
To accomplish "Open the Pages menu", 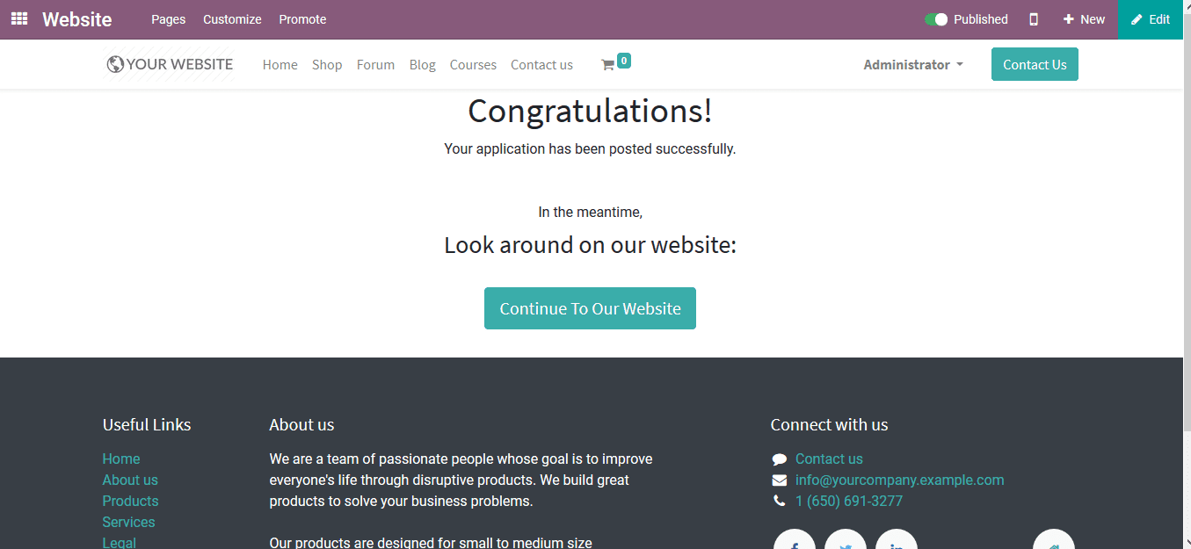I will [168, 18].
